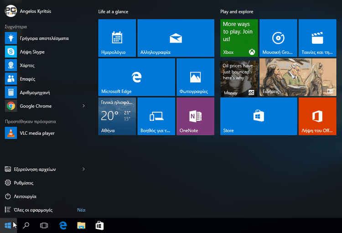Open the Αλληλογραφία mail tile
Image resolution: width=342 pixels, height=233 pixels.
click(176, 38)
